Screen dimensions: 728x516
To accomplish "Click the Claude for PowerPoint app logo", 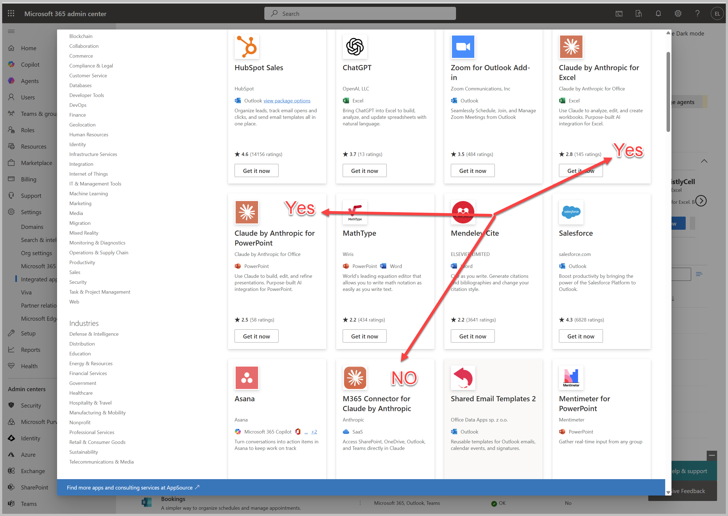I will pyautogui.click(x=247, y=212).
